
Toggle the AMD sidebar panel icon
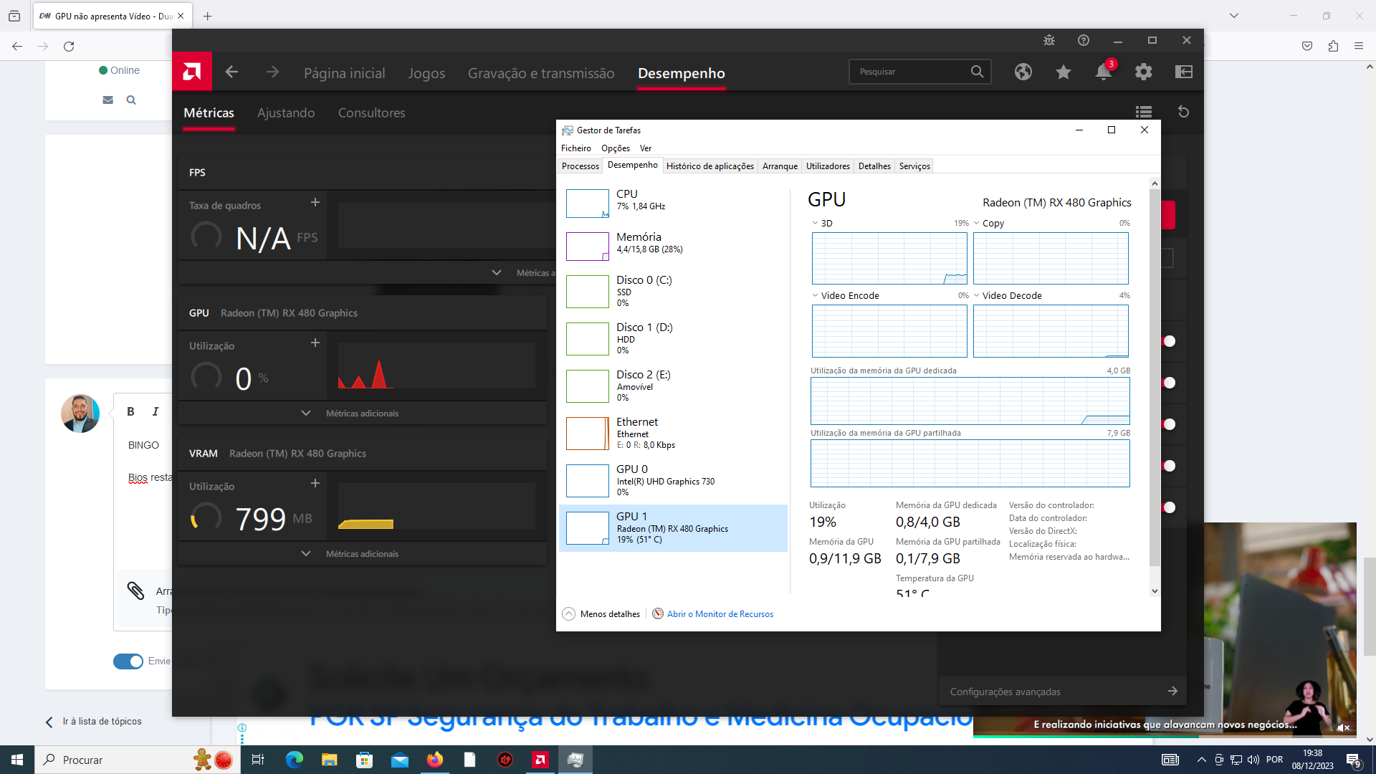1184,72
